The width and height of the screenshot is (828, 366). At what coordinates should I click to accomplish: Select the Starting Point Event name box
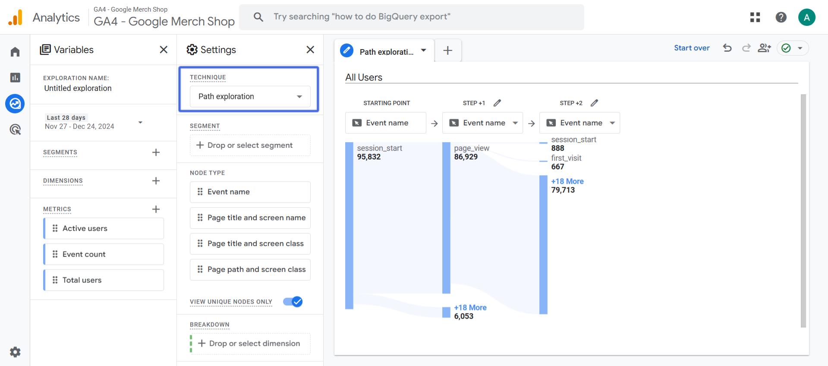(386, 123)
